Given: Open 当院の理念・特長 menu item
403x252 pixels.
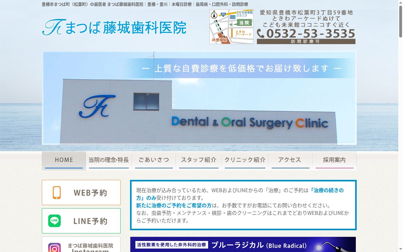Looking at the screenshot, I should point(109,161).
